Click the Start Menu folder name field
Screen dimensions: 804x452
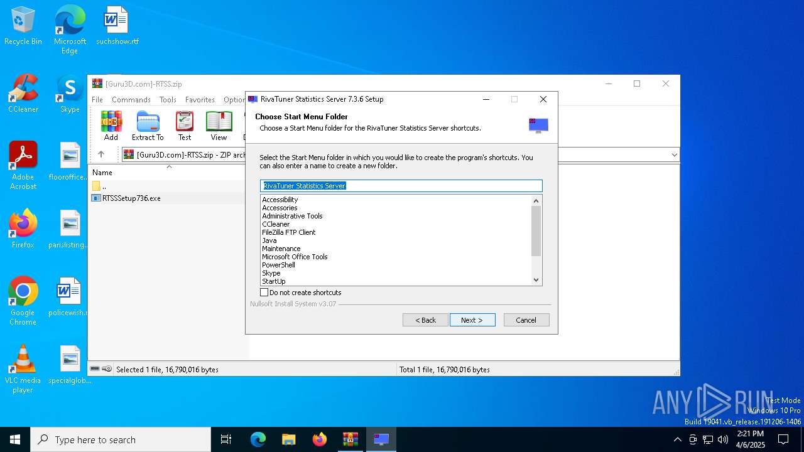coord(401,186)
